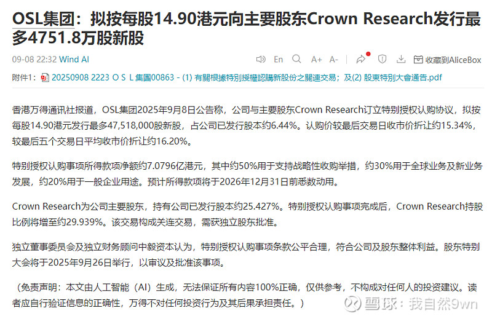This screenshot has width=492, height=319.
Task: Click the read-aloud speaker icon
Action: pyautogui.click(x=260, y=59)
